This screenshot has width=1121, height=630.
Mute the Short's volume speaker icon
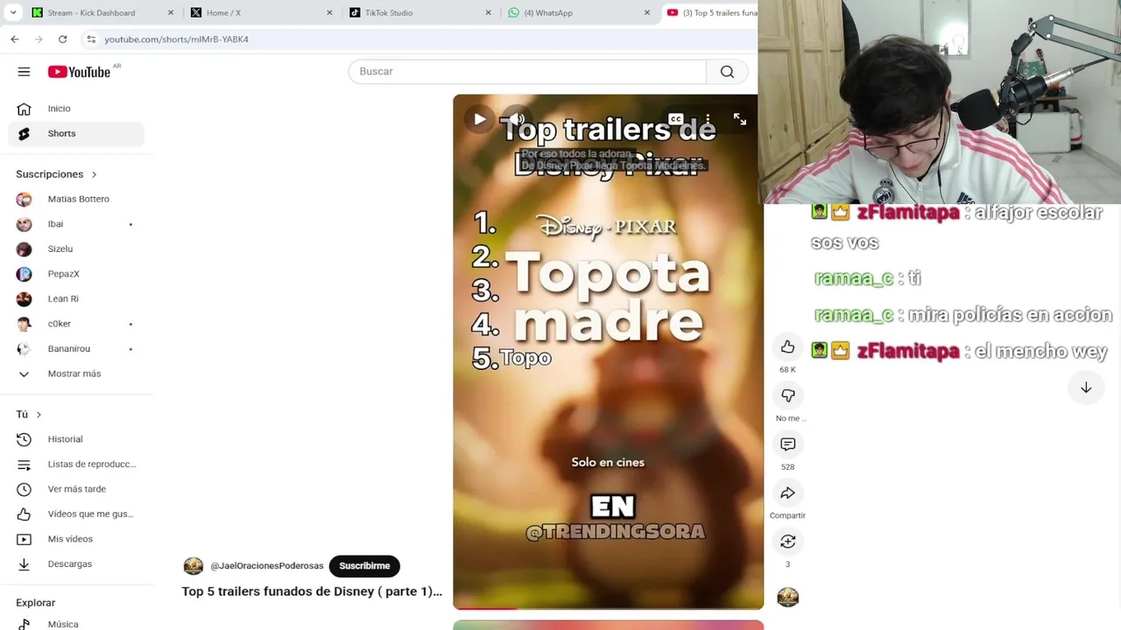click(x=517, y=119)
